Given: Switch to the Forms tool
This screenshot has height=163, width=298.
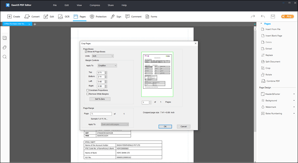Looking at the screenshot, I should click(151, 17).
